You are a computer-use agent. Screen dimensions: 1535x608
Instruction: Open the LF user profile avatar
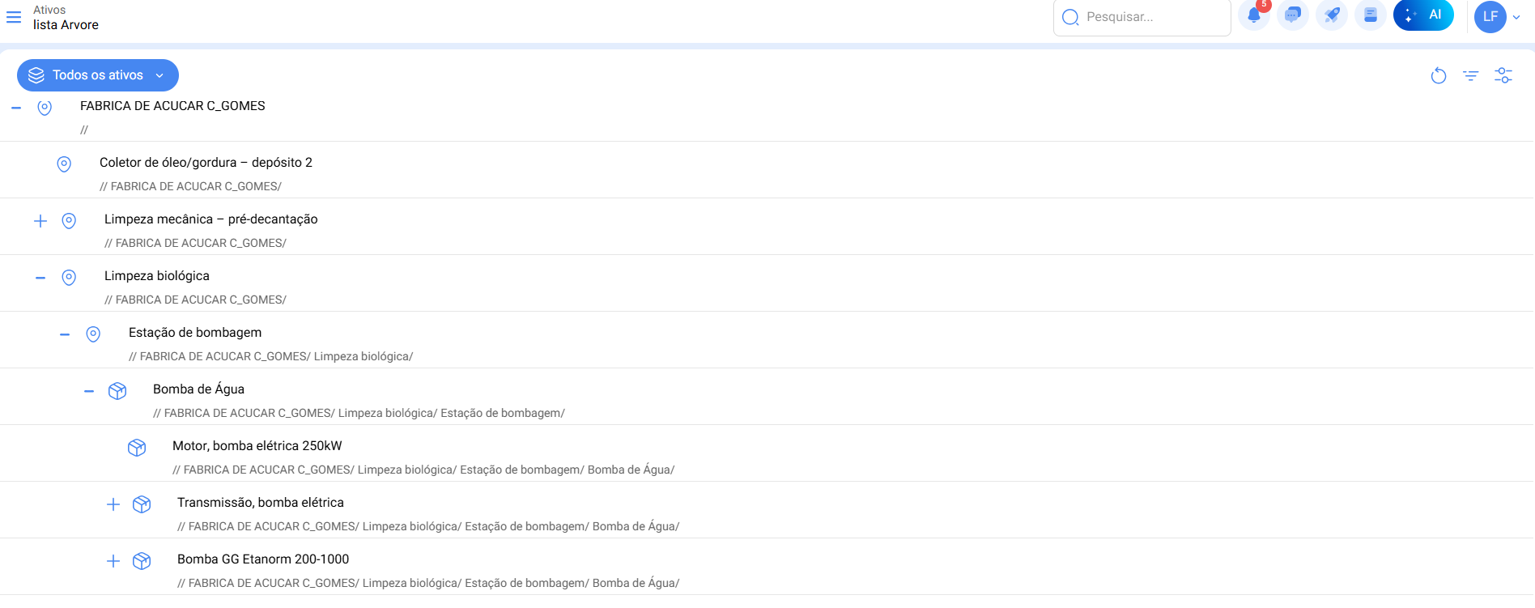(x=1490, y=16)
